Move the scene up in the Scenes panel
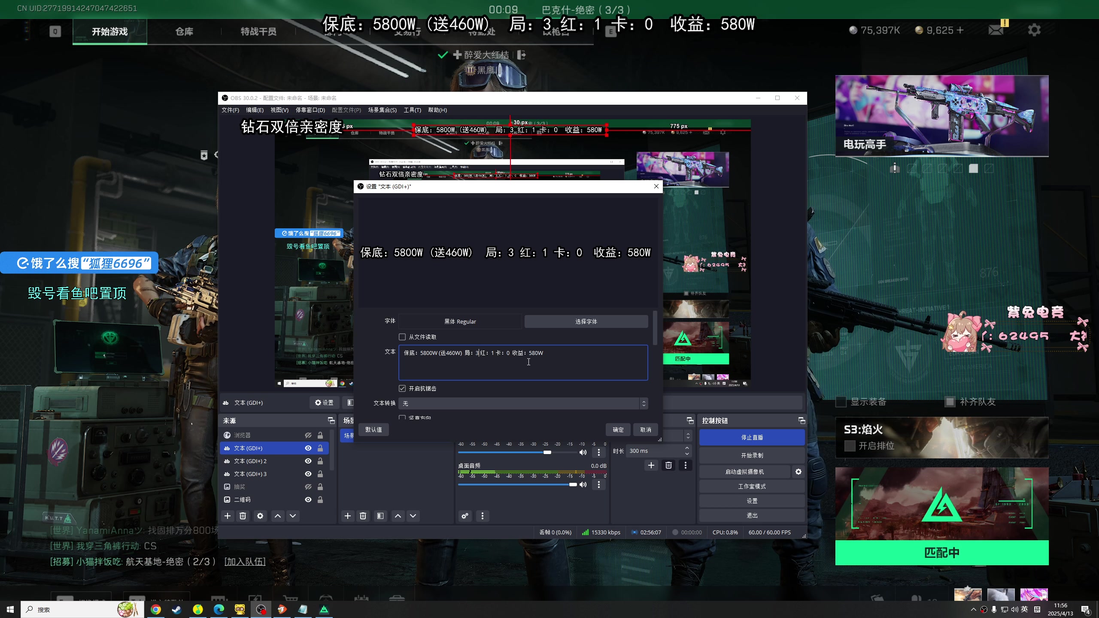This screenshot has height=618, width=1099. tap(398, 516)
